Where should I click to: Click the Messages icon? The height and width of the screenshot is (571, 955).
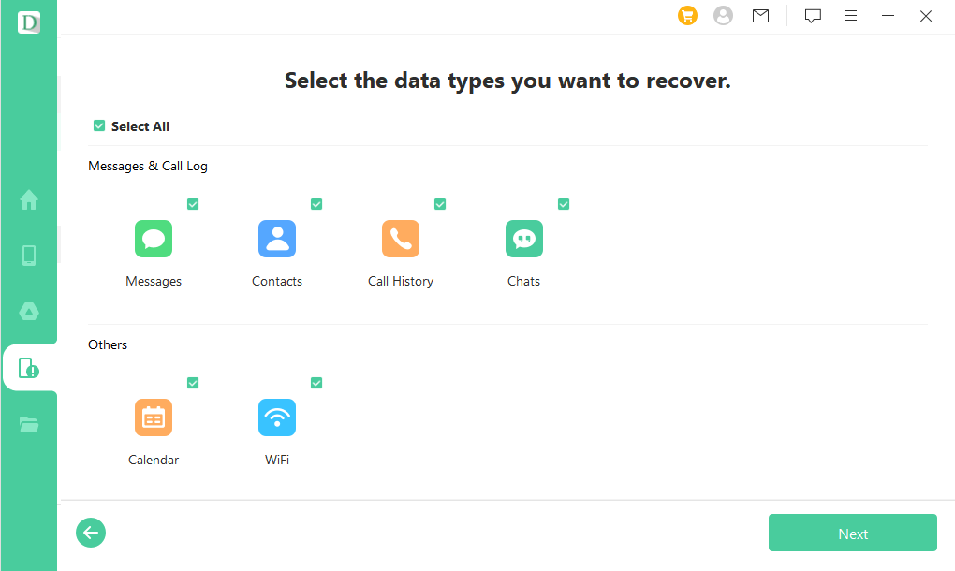(x=154, y=239)
